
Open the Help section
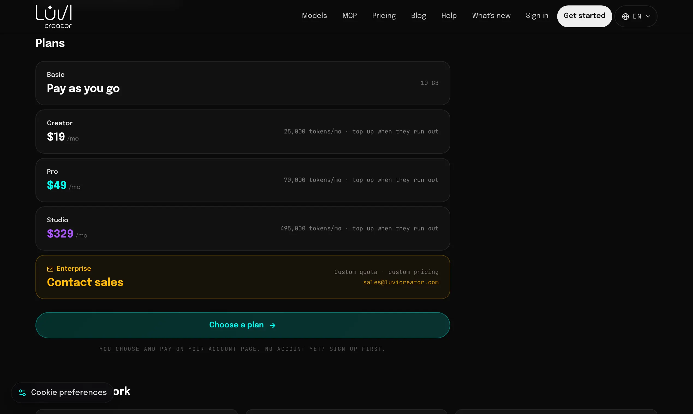point(449,16)
